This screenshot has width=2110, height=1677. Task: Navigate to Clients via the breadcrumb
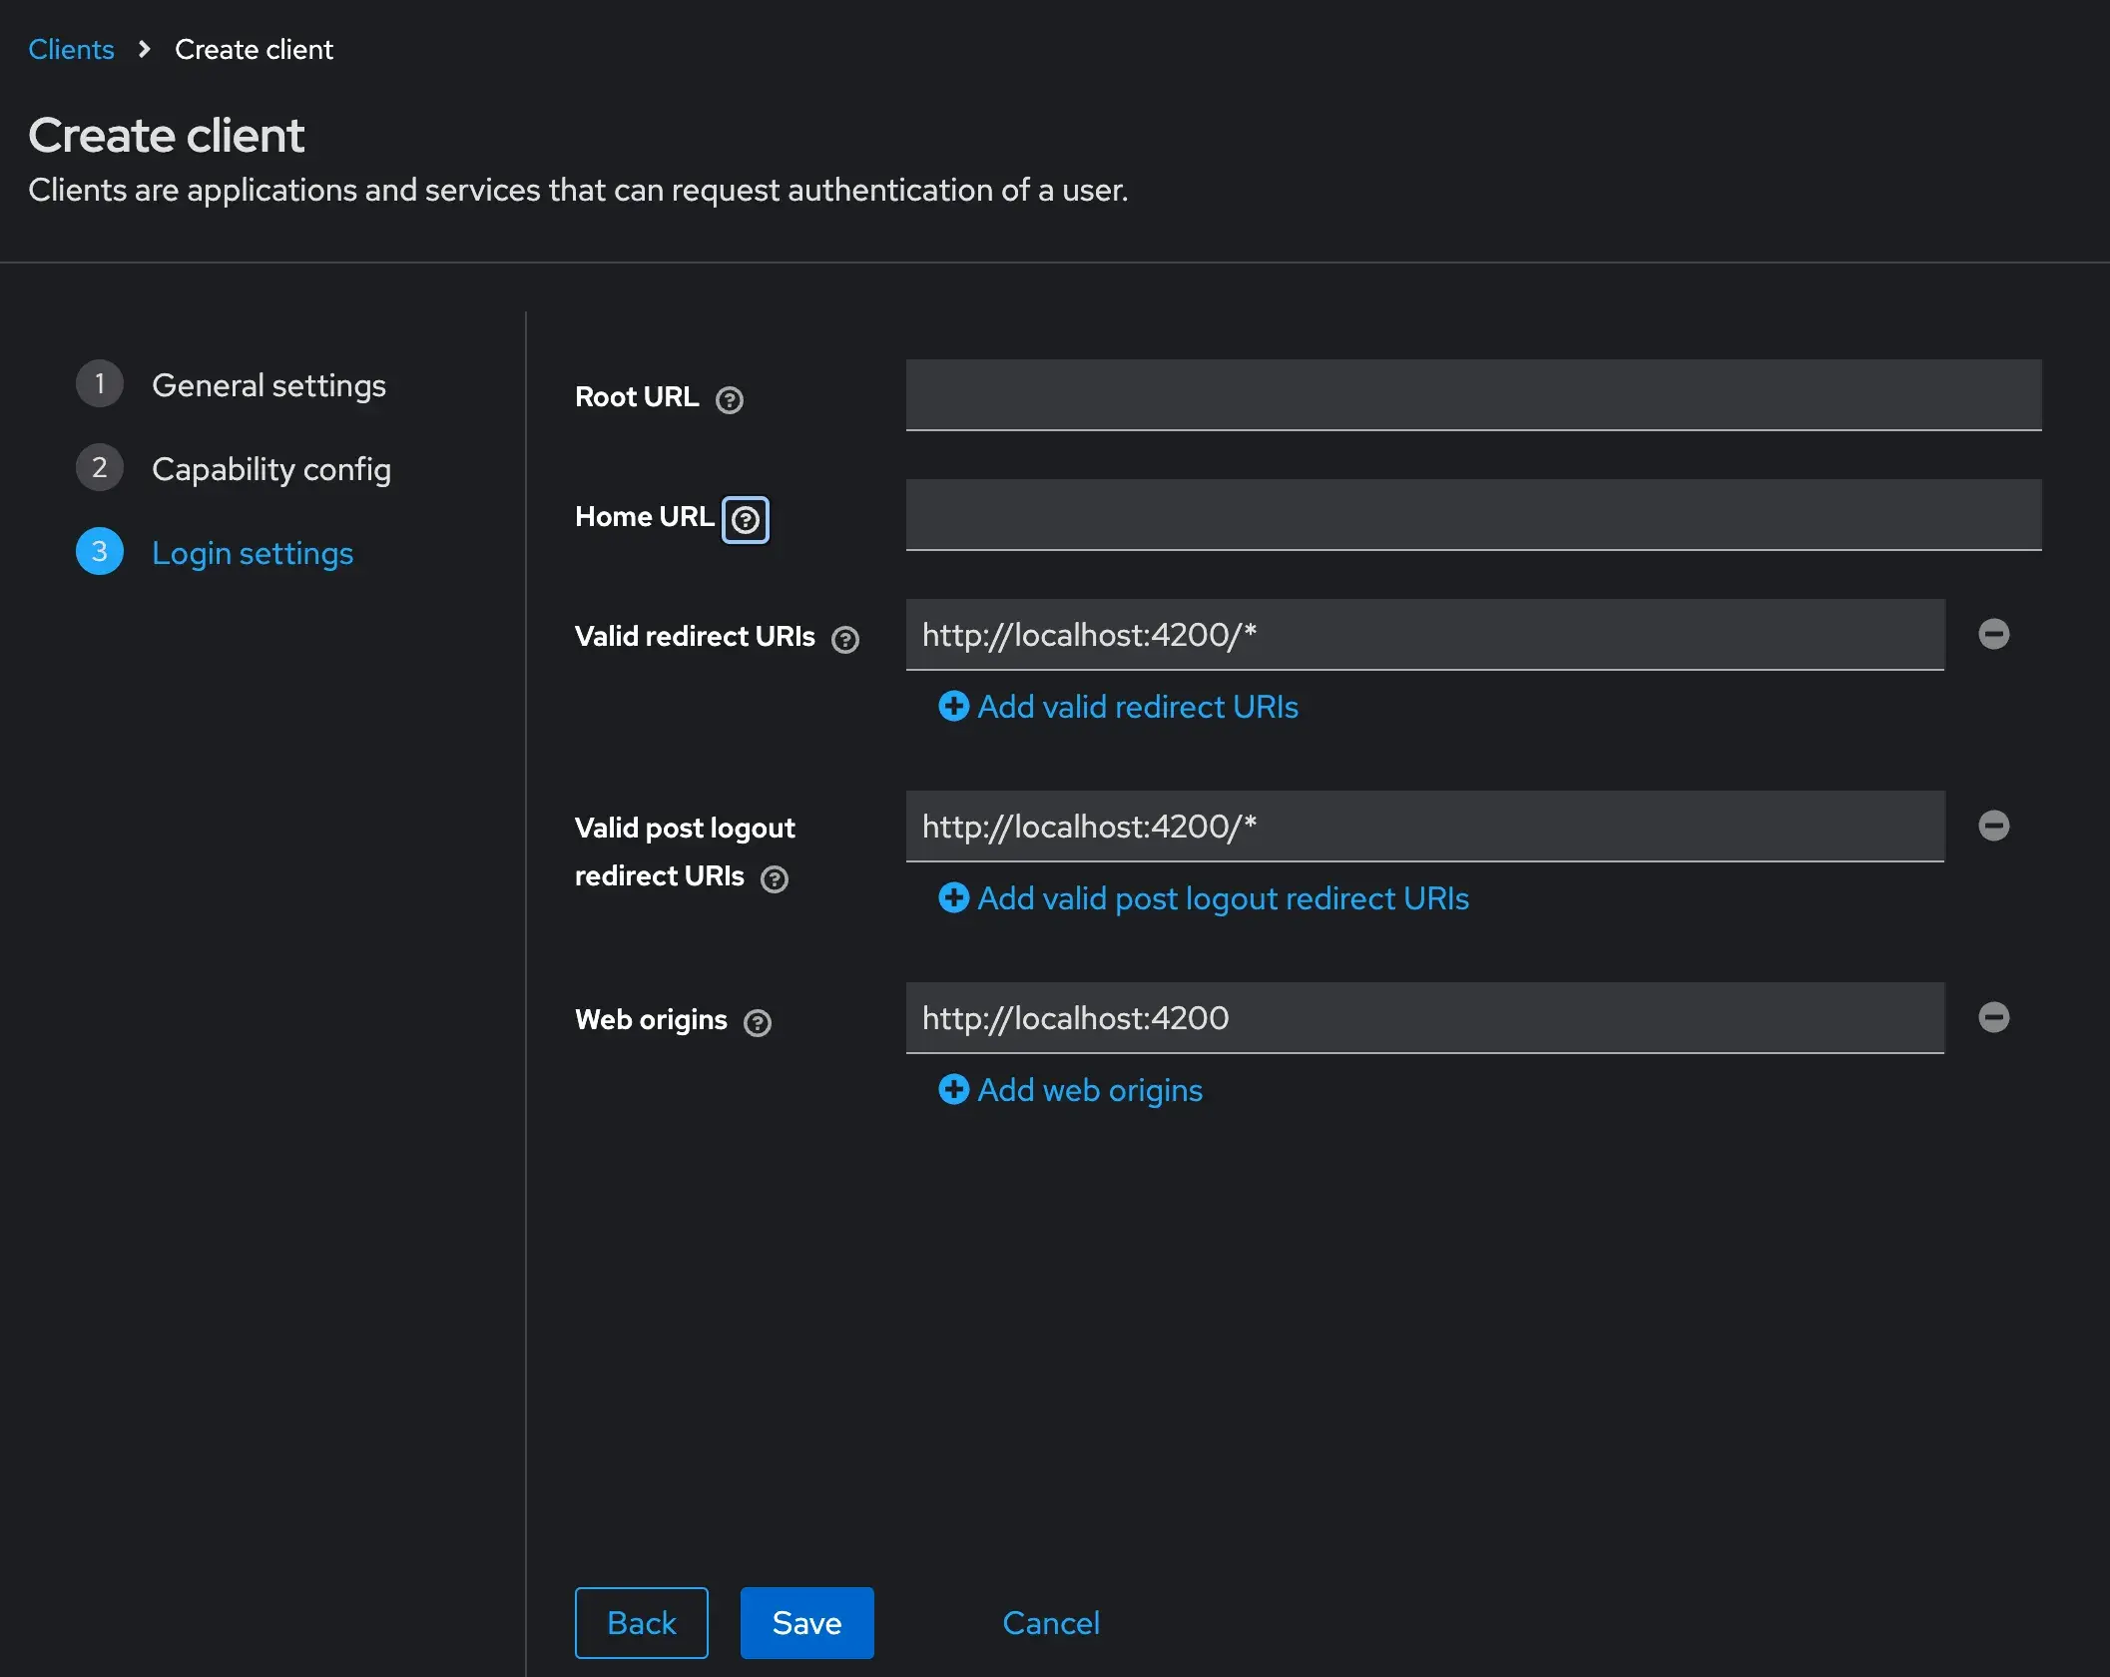click(x=71, y=48)
